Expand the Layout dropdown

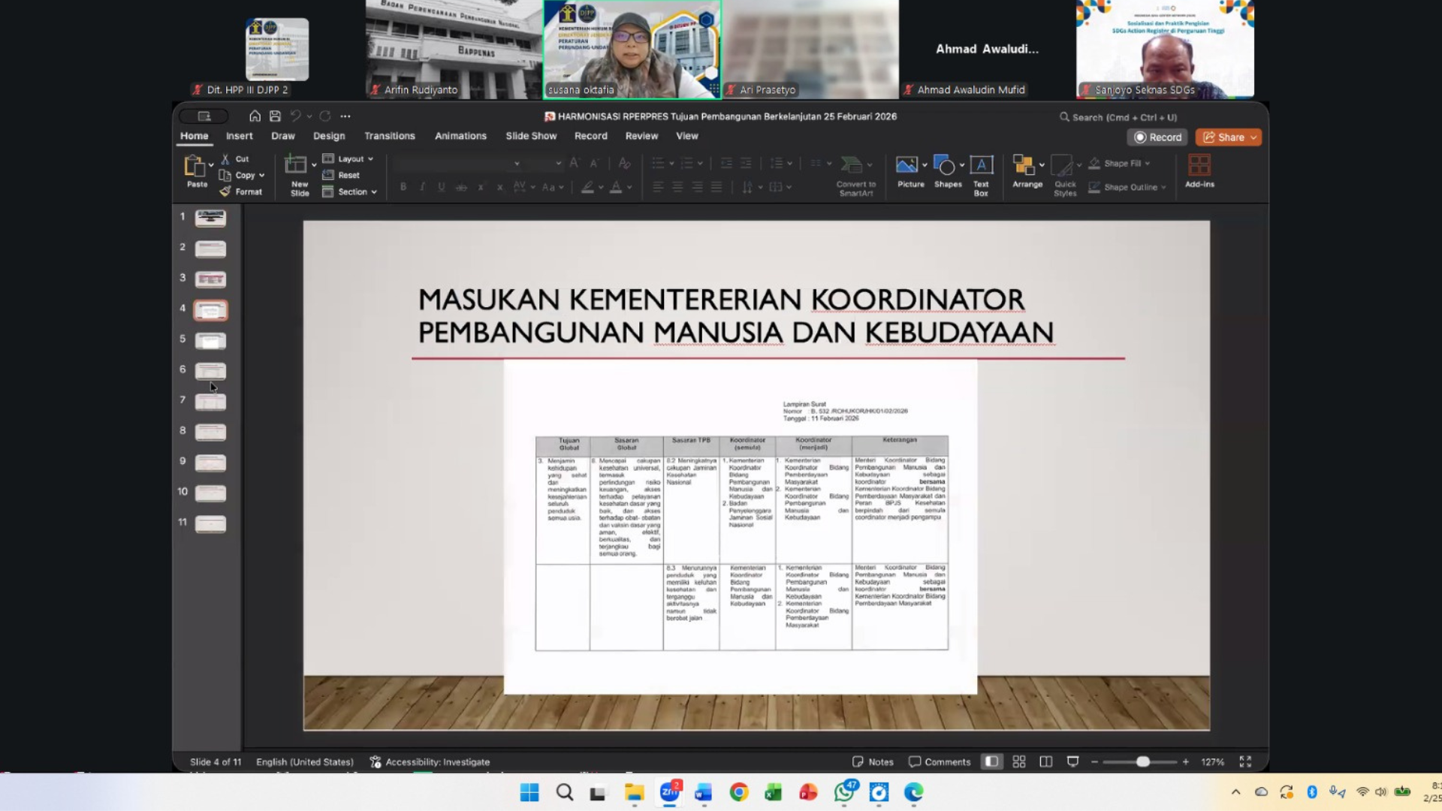tap(355, 159)
